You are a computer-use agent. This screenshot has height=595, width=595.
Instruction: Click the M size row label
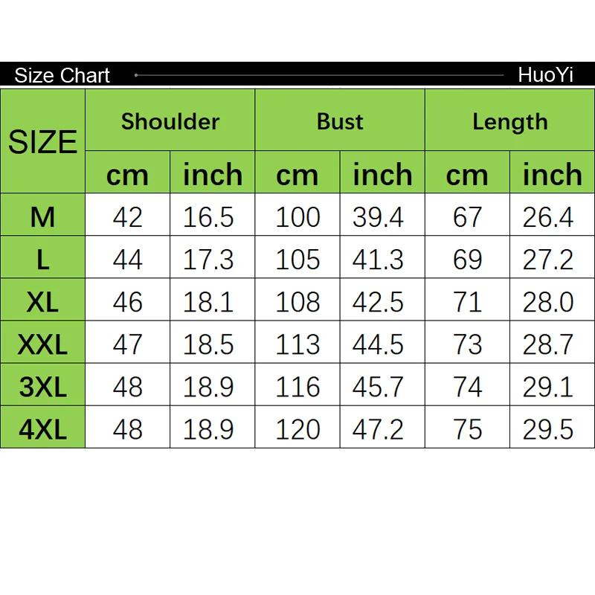coord(42,216)
